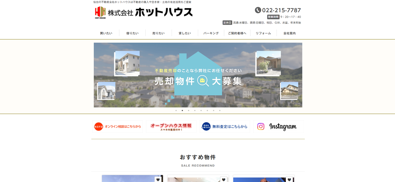Favorite the first recommended property heart

pyautogui.click(x=158, y=179)
